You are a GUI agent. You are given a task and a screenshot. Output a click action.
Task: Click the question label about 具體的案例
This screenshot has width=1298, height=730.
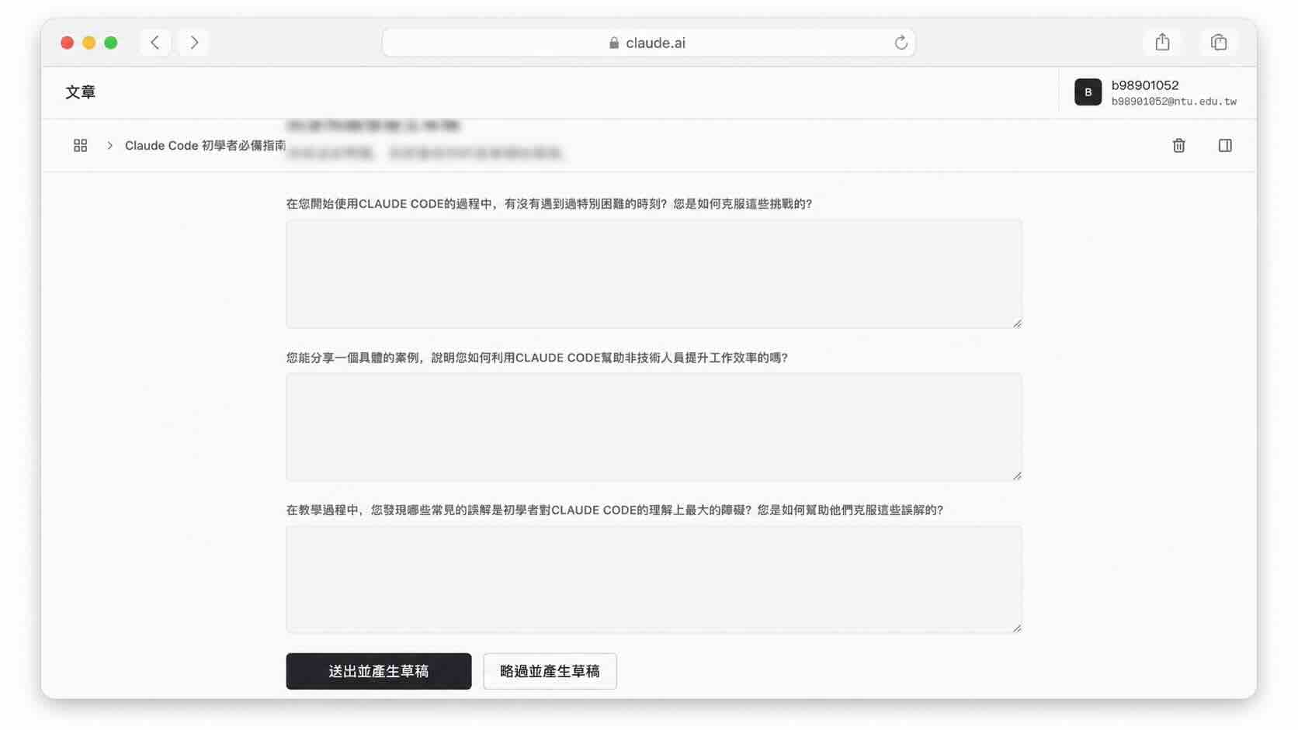click(537, 358)
